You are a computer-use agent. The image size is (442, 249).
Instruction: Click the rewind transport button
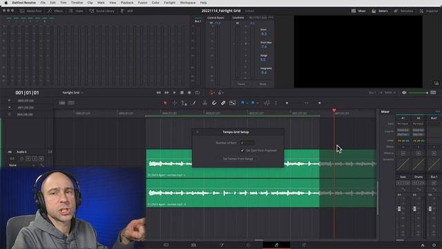pos(158,93)
